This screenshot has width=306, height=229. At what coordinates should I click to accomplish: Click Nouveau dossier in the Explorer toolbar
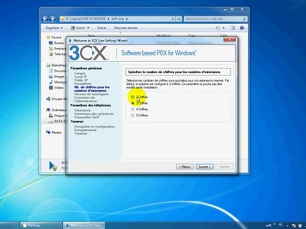pos(126,28)
